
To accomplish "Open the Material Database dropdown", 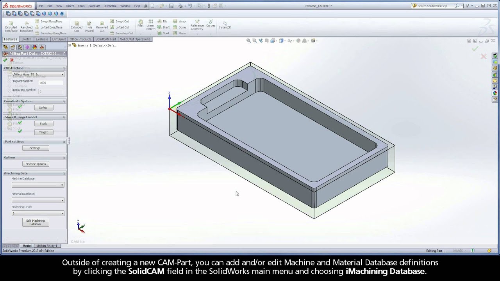I will (38, 200).
